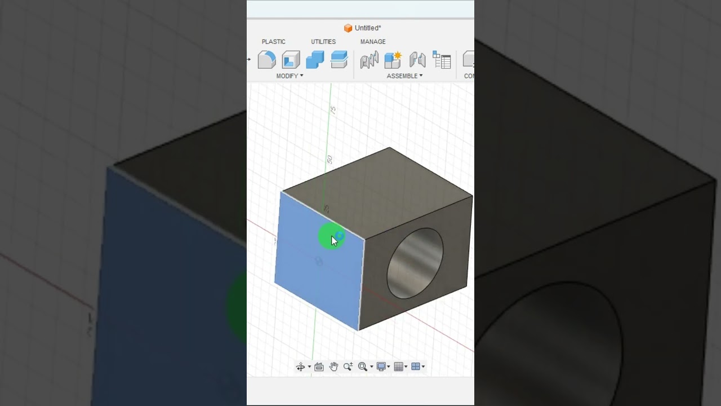721x406 pixels.
Task: Click the Joint icon in Assemble
Action: point(369,60)
